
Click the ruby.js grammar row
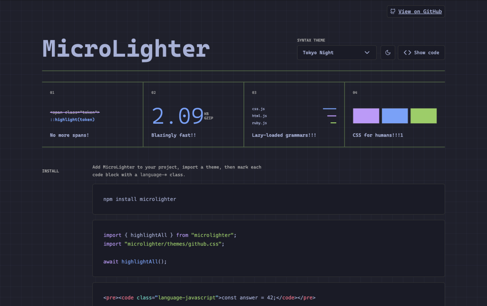pos(294,123)
